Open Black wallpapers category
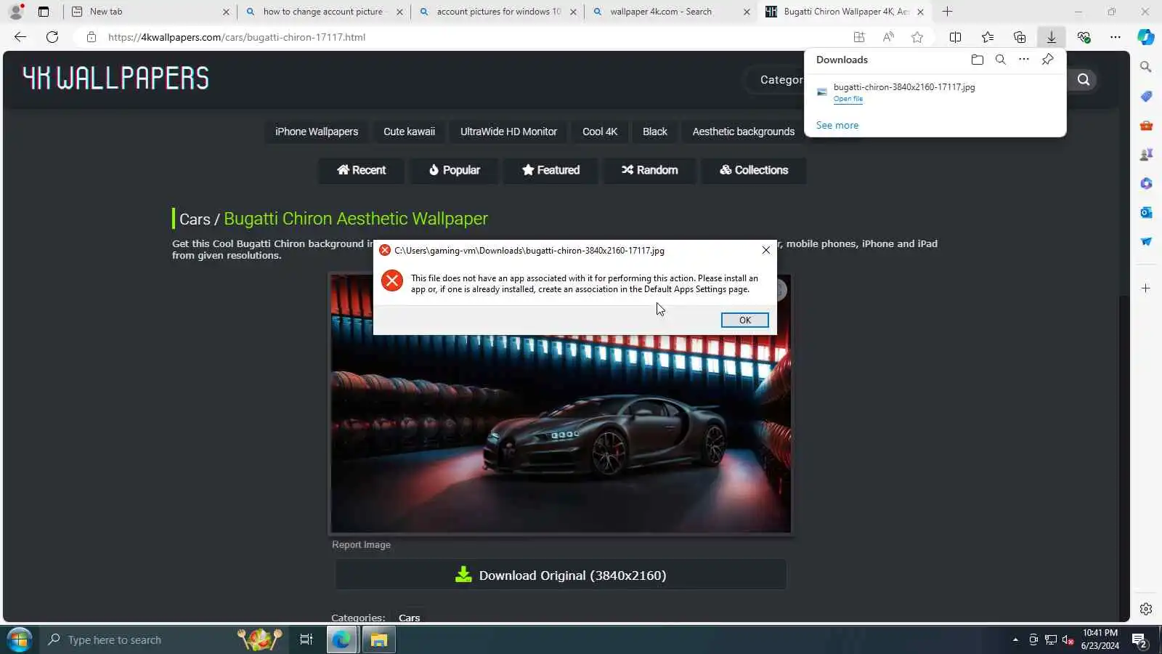The width and height of the screenshot is (1162, 654). [x=654, y=132]
